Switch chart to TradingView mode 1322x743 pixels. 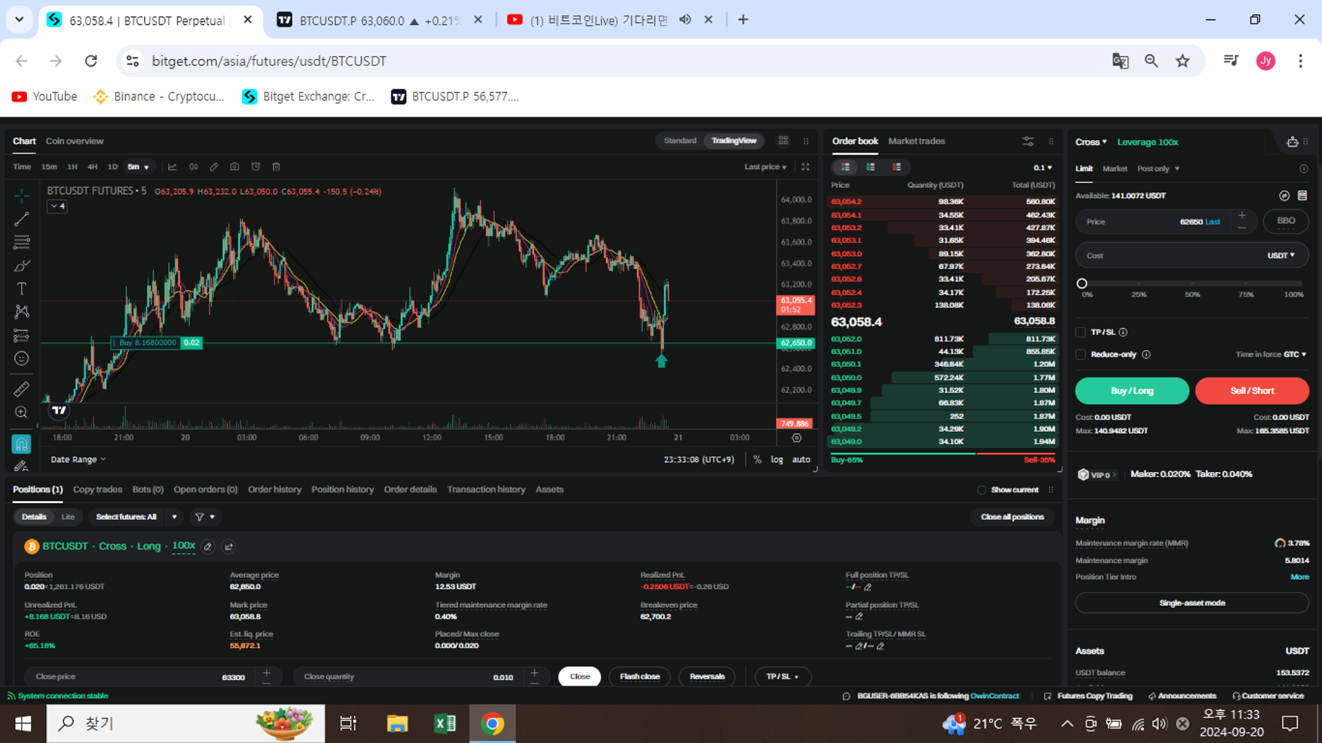coord(733,141)
